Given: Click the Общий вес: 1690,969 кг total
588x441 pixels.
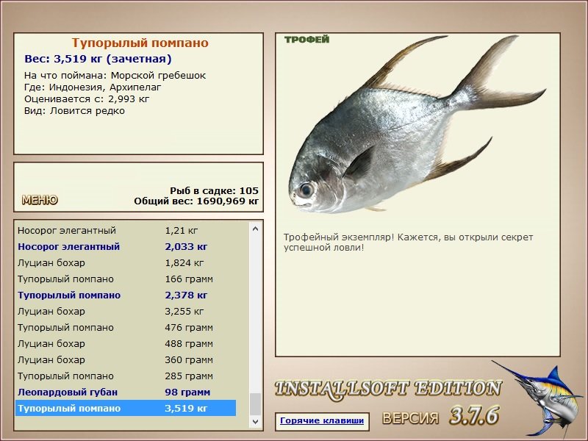Looking at the screenshot, I should [196, 201].
